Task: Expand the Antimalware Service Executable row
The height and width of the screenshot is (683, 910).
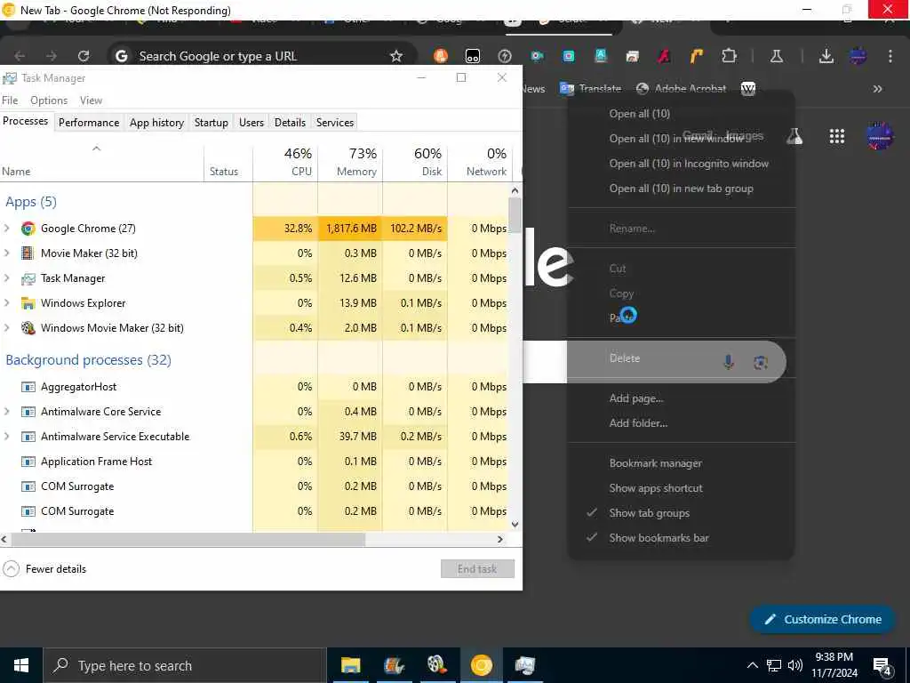Action: (7, 436)
